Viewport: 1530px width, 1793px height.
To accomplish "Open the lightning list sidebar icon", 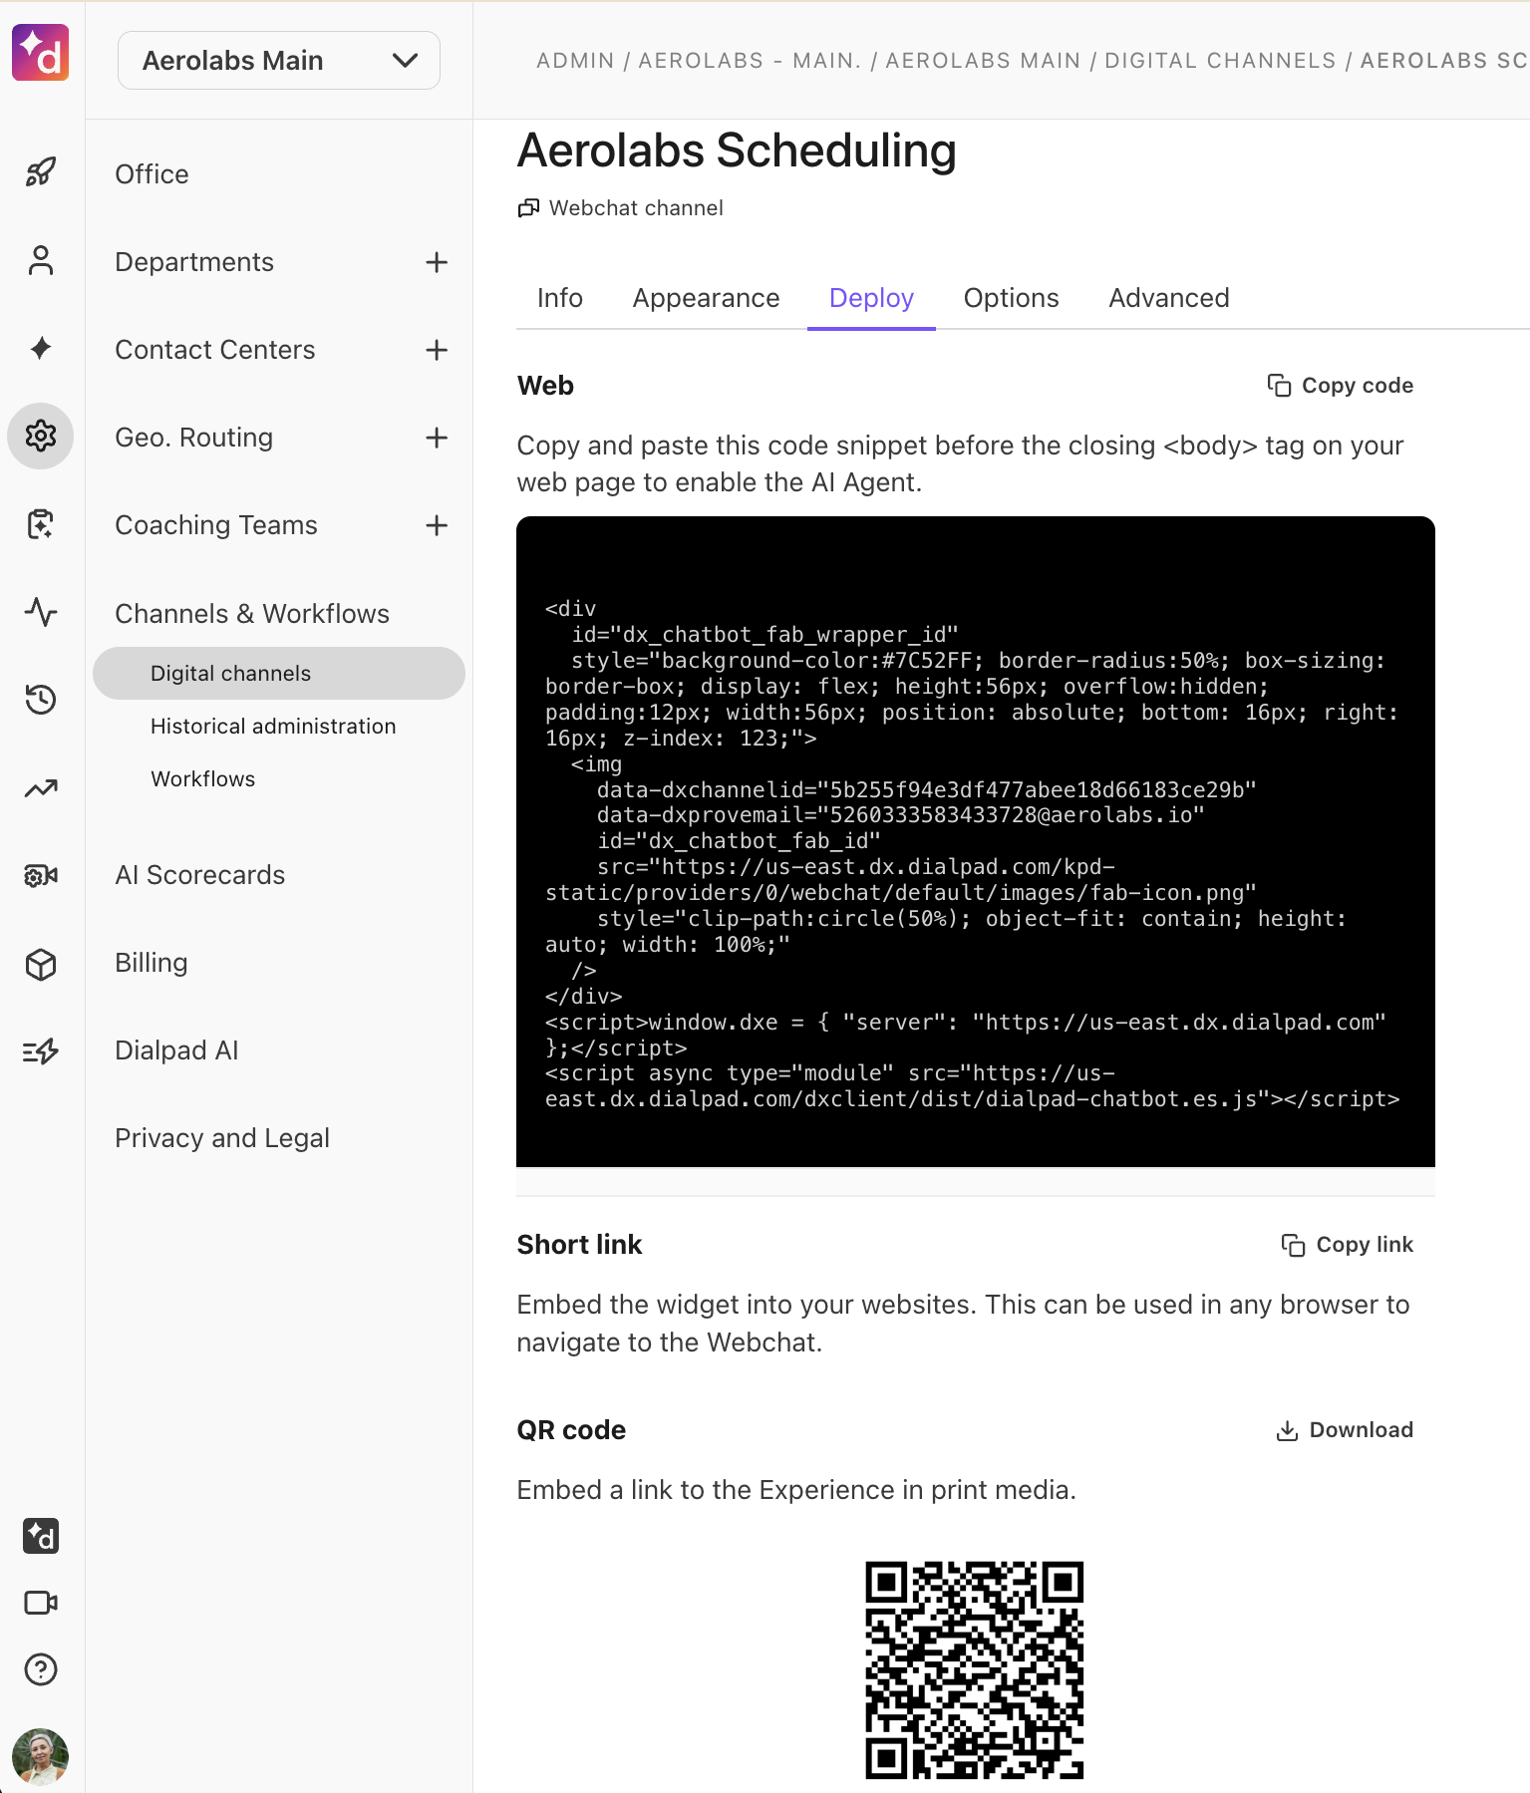I will point(41,1051).
